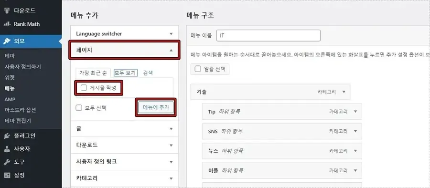Click the Language switcher heading text
The image size is (430, 188).
point(99,34)
